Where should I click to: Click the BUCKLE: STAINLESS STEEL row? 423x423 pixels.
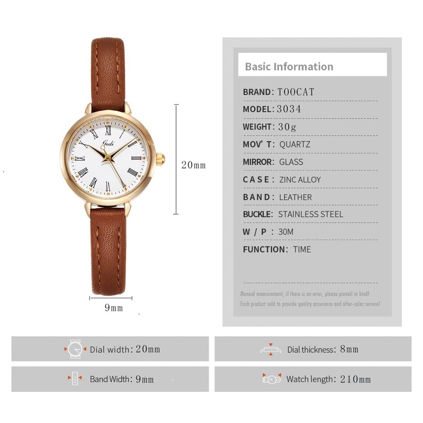[310, 214]
